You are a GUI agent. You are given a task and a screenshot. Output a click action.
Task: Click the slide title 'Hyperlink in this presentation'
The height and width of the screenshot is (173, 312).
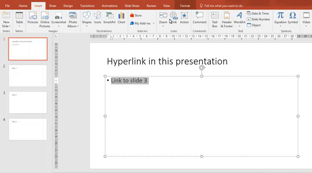167,61
